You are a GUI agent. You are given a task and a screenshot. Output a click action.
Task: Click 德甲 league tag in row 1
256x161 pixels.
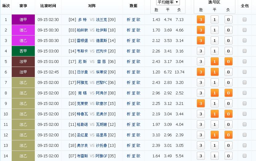point(23,20)
